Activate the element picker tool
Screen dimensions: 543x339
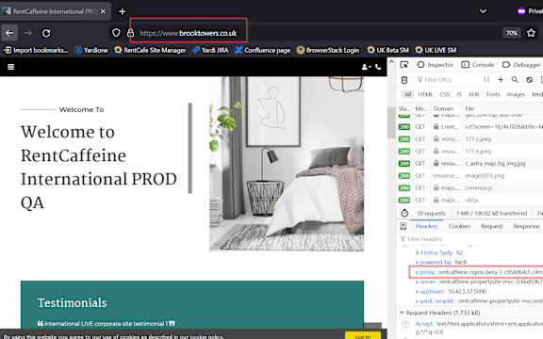pos(403,65)
